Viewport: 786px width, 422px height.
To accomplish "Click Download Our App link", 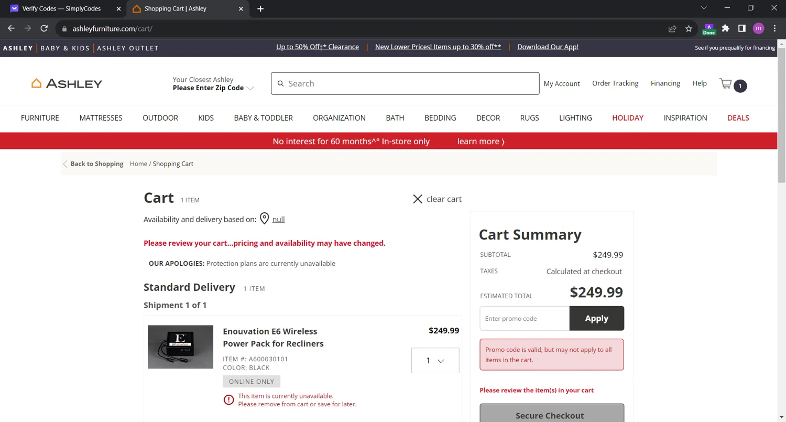I will click(x=548, y=47).
